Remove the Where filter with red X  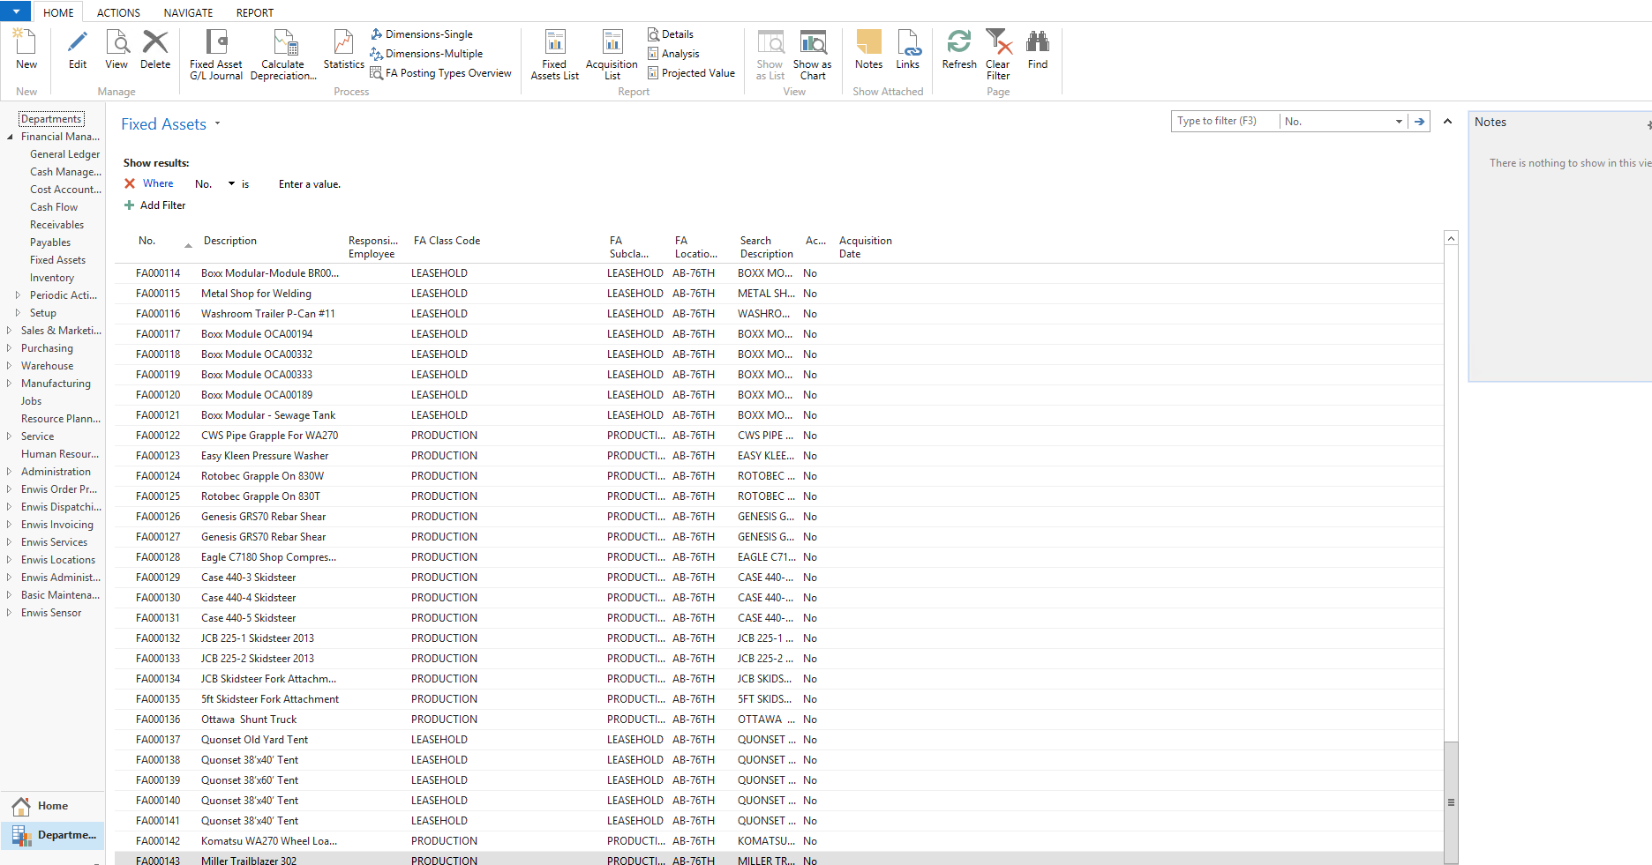point(130,183)
